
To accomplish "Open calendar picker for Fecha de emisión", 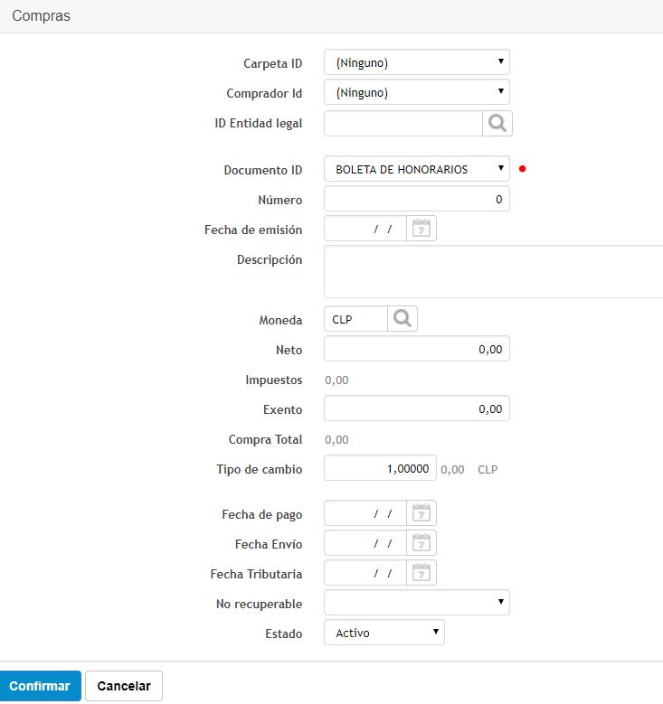I will [x=421, y=229].
